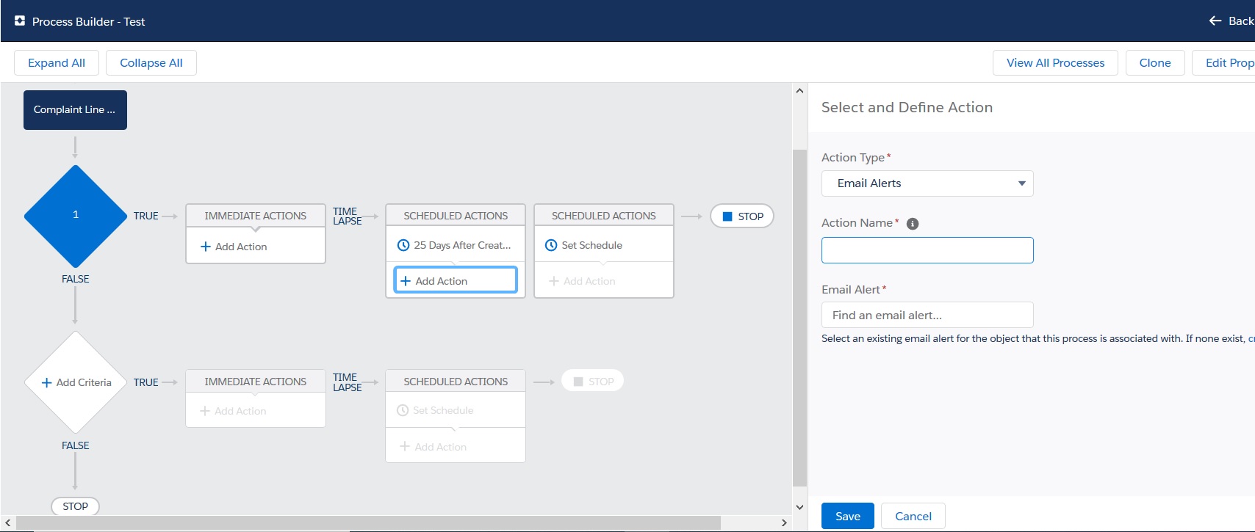This screenshot has height=532, width=1255.
Task: Cancel the action definition
Action: click(x=913, y=517)
